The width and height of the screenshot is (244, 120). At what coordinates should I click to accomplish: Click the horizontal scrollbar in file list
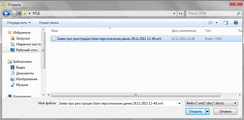tap(135, 95)
